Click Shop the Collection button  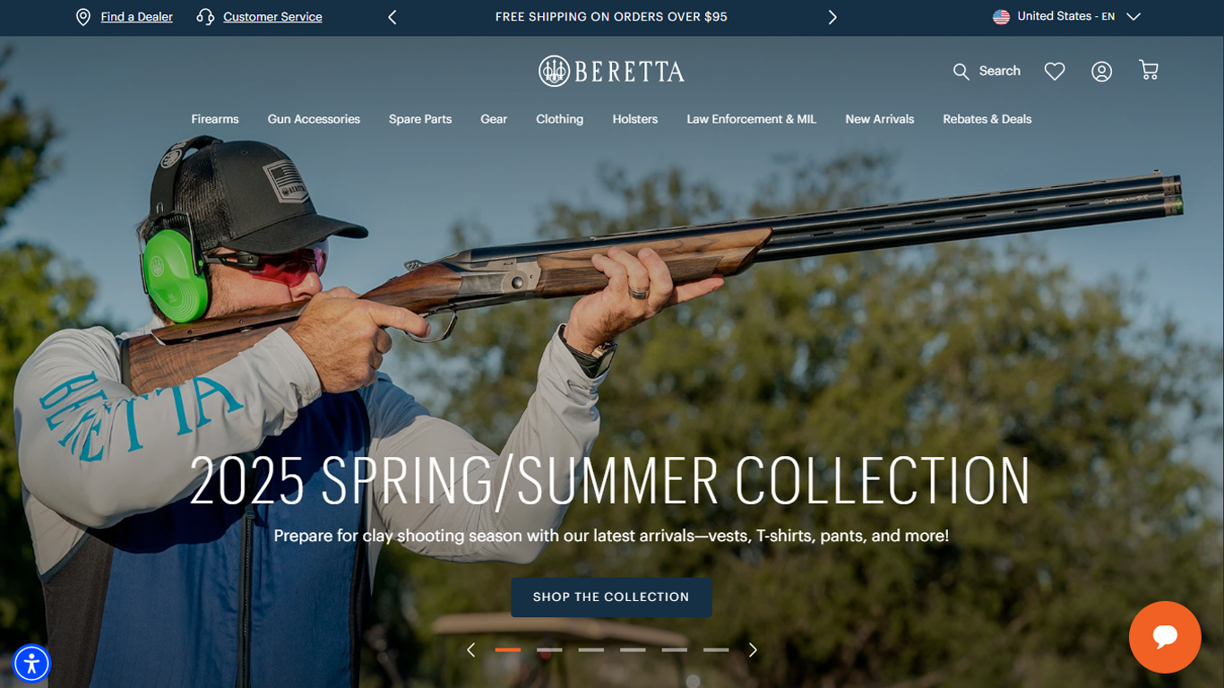[x=611, y=597]
